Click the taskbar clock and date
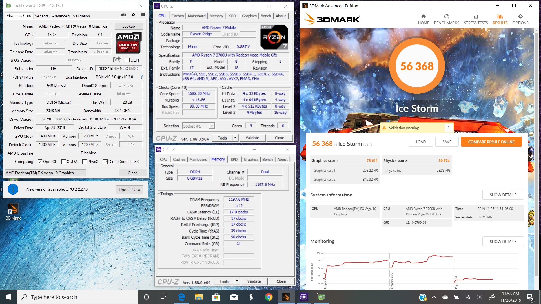This screenshot has width=541, height=304. 510,297
